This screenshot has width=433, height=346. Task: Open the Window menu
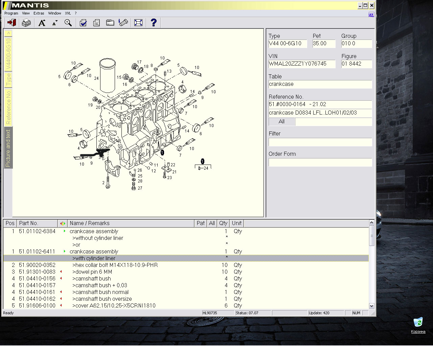(x=54, y=13)
